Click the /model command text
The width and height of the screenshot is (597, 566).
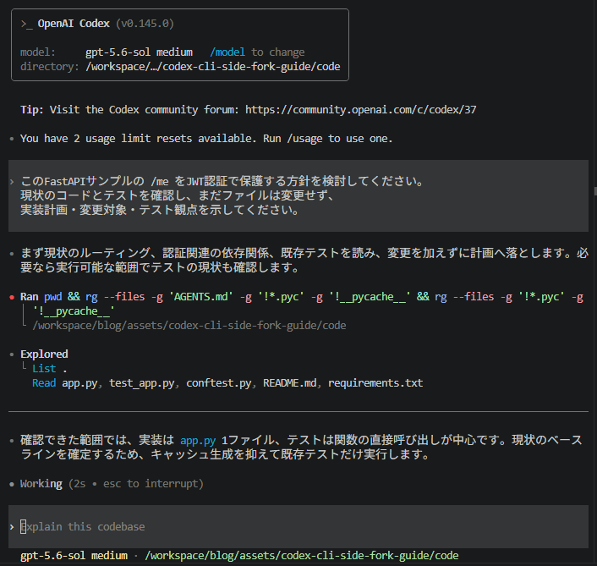(x=227, y=52)
